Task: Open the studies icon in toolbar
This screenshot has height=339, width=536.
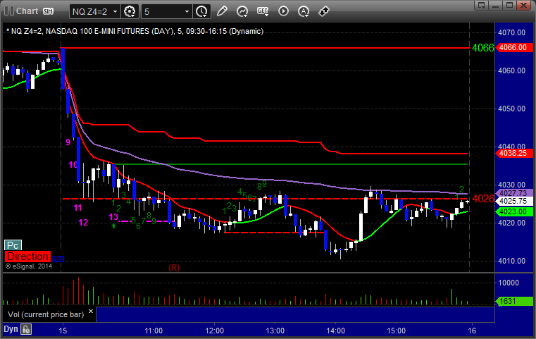Action: (242, 11)
